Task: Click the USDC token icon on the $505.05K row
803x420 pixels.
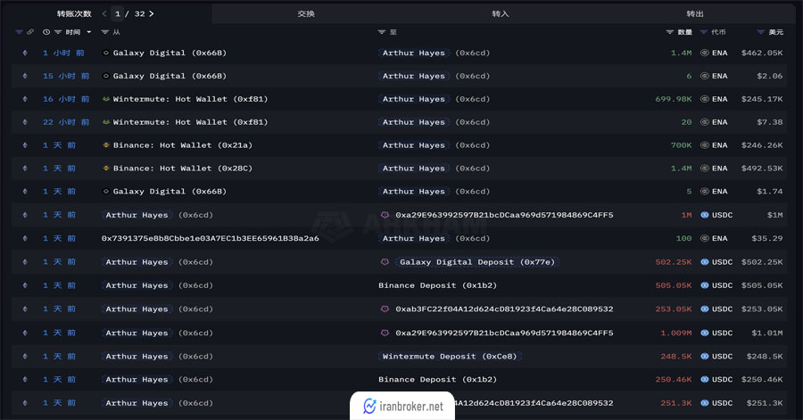Action: (x=705, y=285)
